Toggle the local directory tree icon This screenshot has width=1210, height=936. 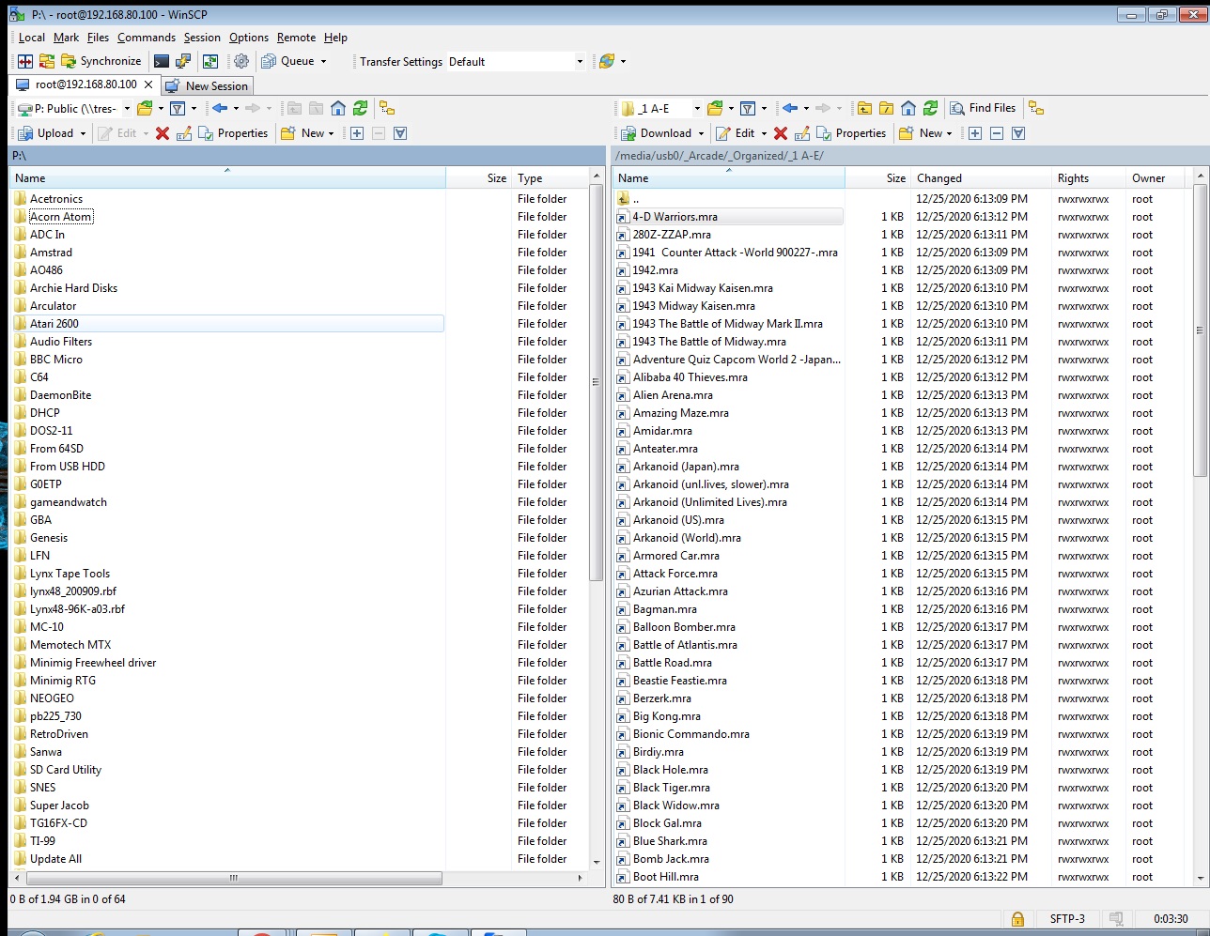tap(387, 108)
